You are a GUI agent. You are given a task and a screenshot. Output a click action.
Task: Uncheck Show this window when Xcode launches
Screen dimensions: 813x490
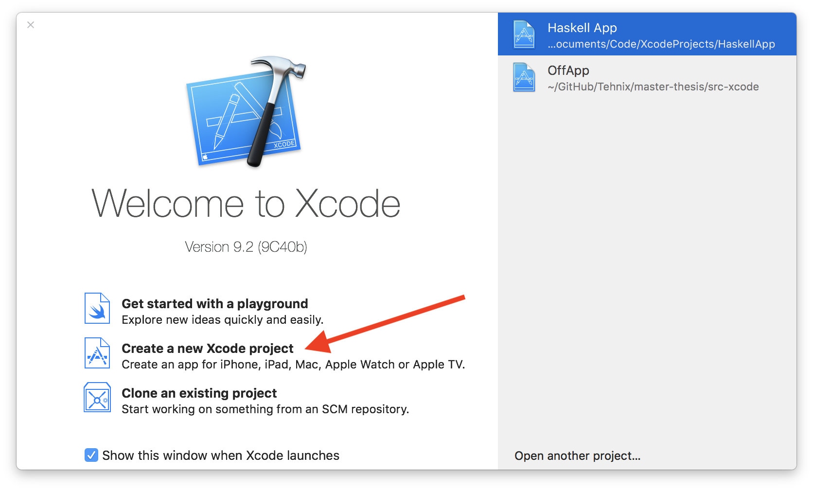(91, 455)
